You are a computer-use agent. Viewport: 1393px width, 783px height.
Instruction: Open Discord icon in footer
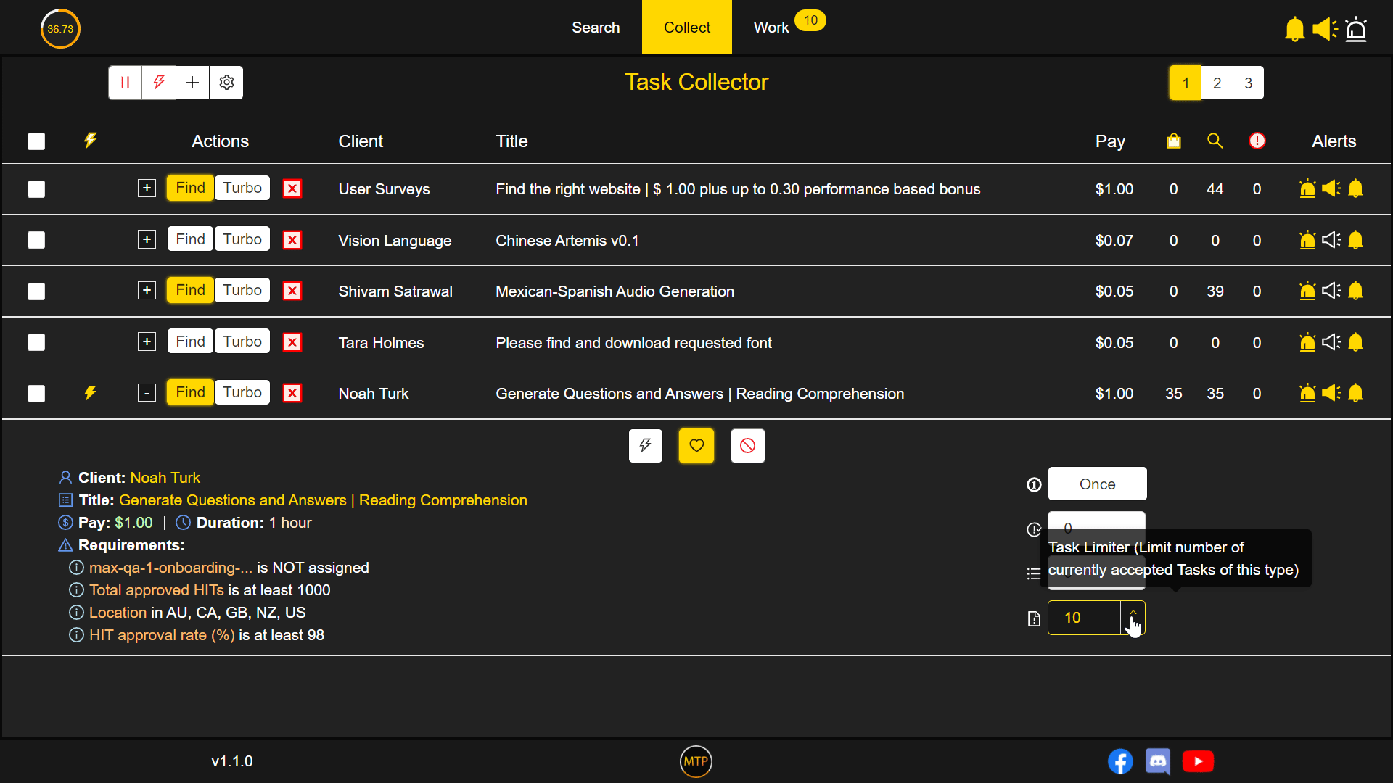pos(1158,761)
